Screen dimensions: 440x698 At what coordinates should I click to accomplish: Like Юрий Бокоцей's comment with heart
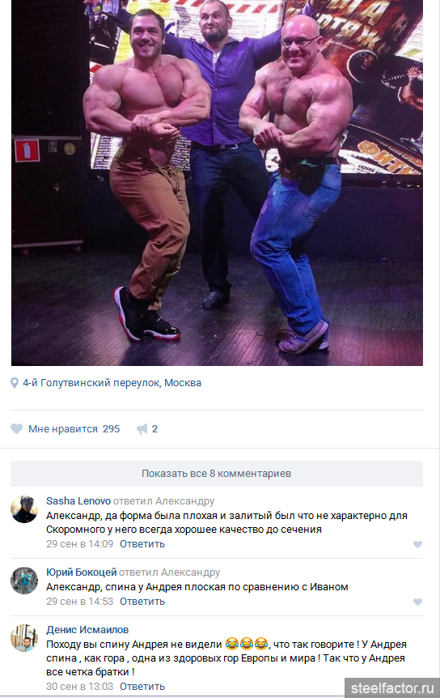417,602
